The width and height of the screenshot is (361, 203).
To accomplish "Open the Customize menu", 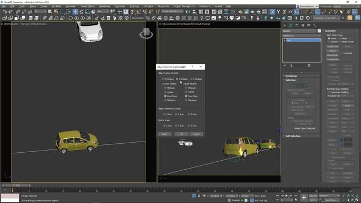I will [120, 6].
